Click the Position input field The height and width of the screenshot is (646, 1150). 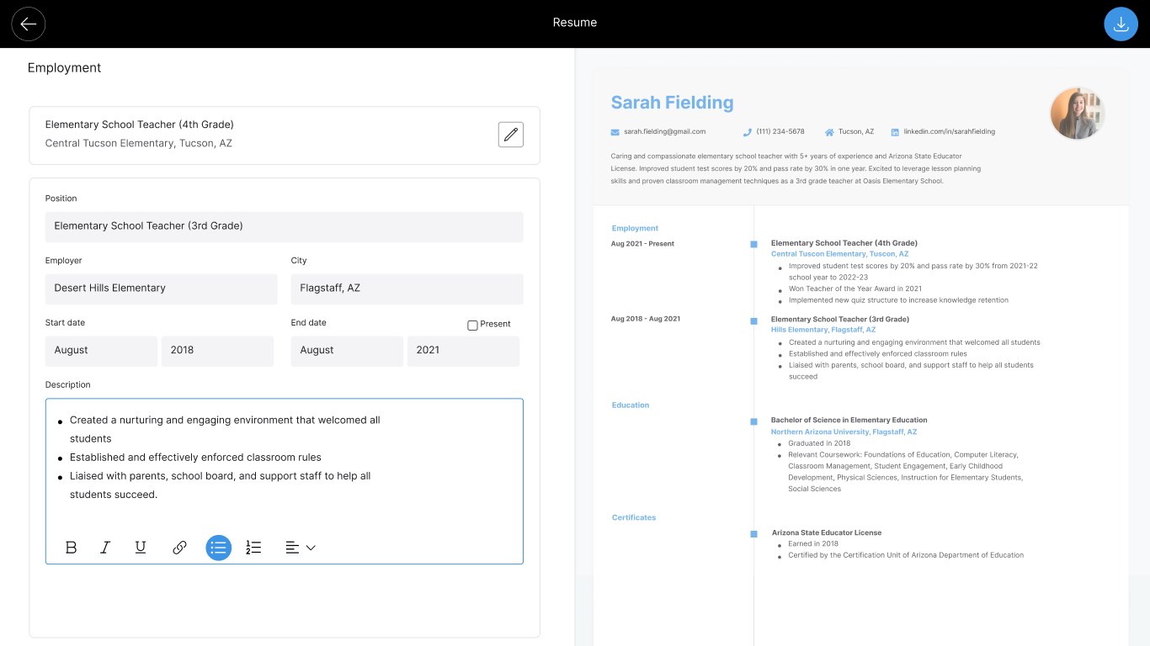click(285, 226)
